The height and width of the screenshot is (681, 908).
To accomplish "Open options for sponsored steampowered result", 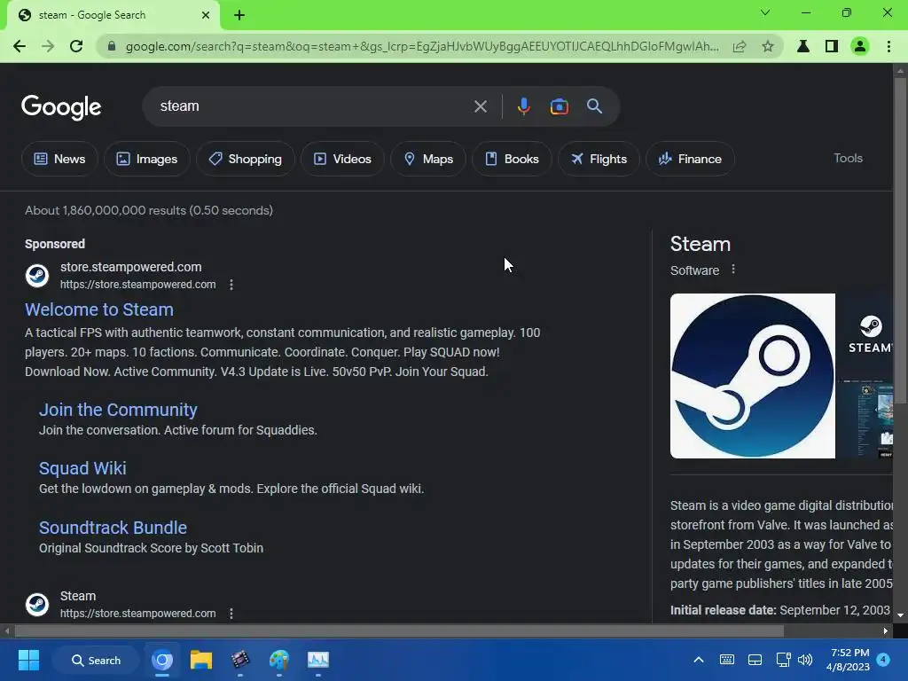I will (231, 285).
